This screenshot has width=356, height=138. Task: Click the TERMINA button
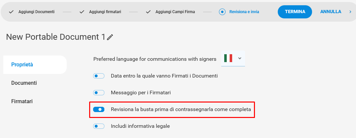click(295, 12)
